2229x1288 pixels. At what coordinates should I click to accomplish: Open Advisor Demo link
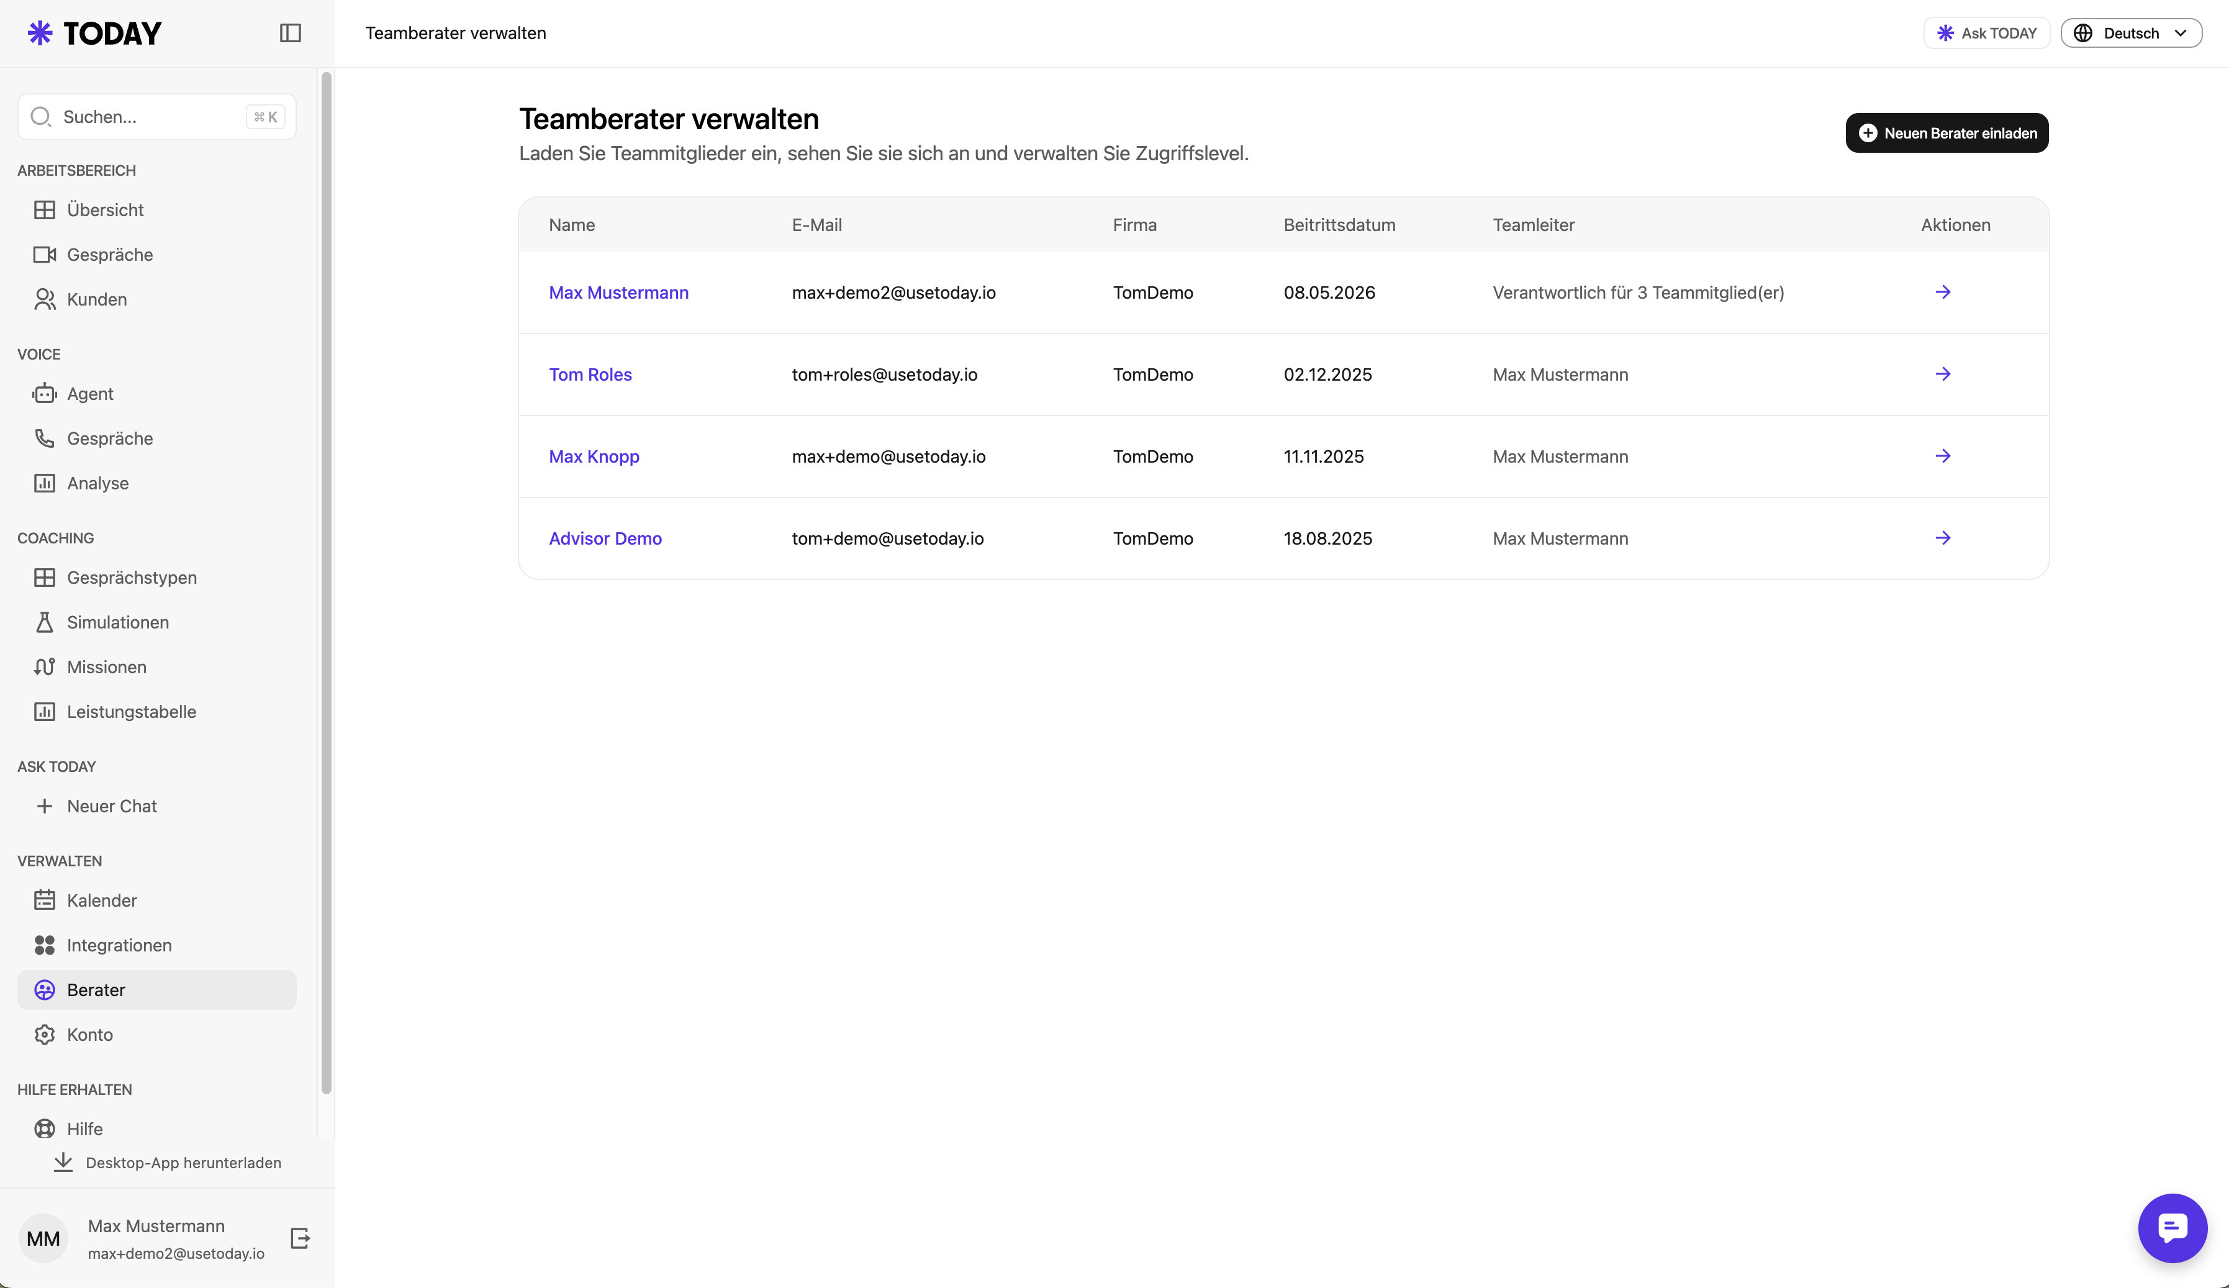pos(605,538)
